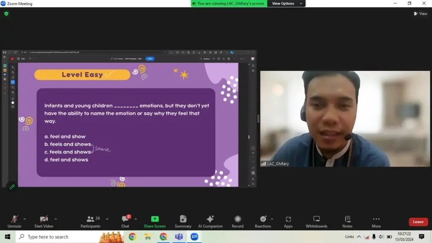Expand audio options arrow beside Unmute
The image size is (432, 243).
point(24,219)
